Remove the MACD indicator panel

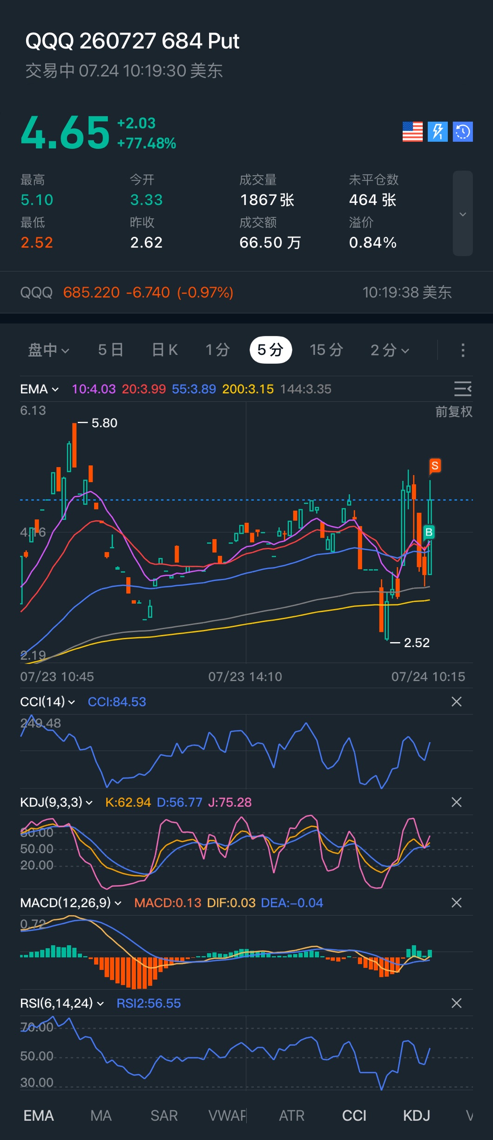click(457, 903)
